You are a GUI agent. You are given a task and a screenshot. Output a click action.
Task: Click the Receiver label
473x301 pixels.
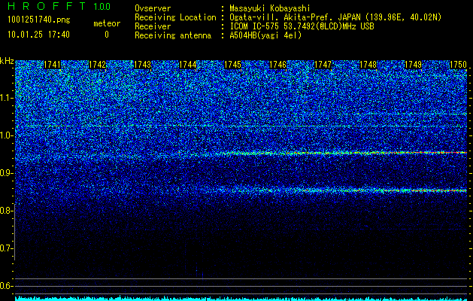[153, 26]
